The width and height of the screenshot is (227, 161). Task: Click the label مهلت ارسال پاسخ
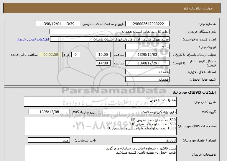pos(201,55)
